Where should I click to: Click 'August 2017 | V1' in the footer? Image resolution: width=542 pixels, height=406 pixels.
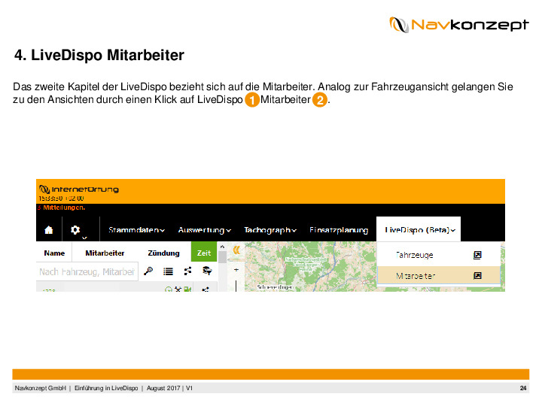pyautogui.click(x=169, y=388)
